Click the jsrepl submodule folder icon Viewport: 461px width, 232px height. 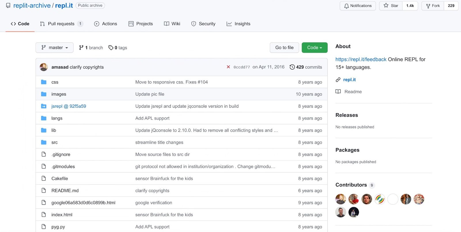(44, 106)
